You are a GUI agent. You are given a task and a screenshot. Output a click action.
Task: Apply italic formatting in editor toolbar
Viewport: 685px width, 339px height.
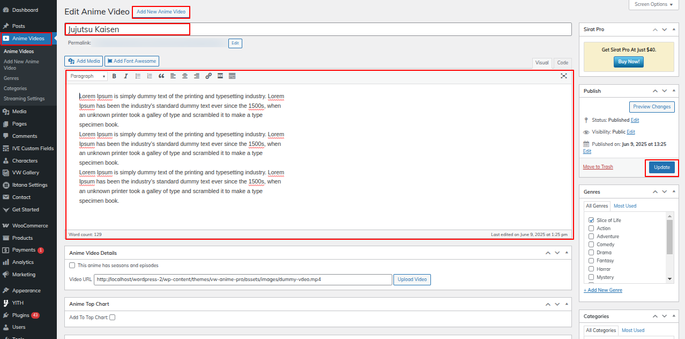126,76
